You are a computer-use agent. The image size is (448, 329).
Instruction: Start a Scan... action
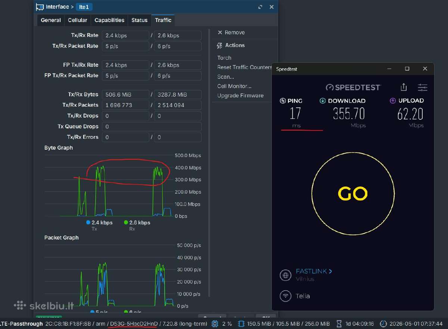pyautogui.click(x=225, y=77)
